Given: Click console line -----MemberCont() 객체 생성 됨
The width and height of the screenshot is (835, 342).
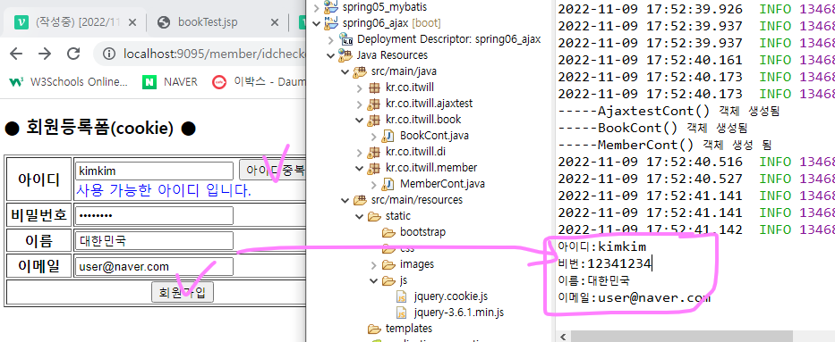Looking at the screenshot, I should point(664,145).
